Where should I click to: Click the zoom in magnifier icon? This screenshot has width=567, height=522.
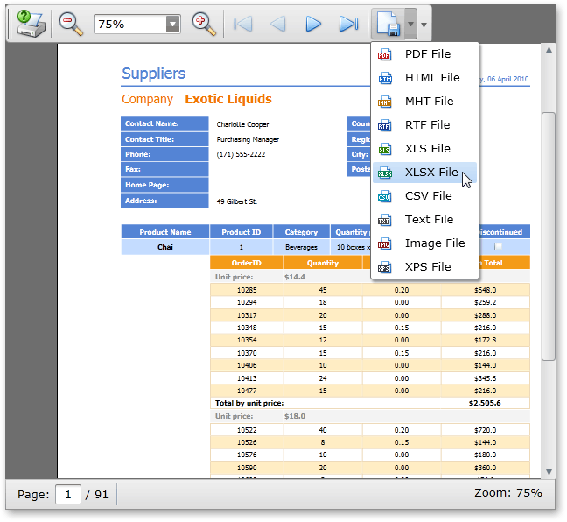203,24
